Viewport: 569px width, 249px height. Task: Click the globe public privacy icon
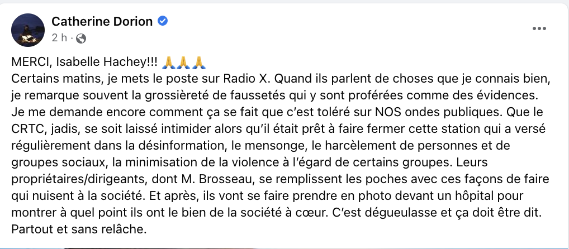click(81, 38)
